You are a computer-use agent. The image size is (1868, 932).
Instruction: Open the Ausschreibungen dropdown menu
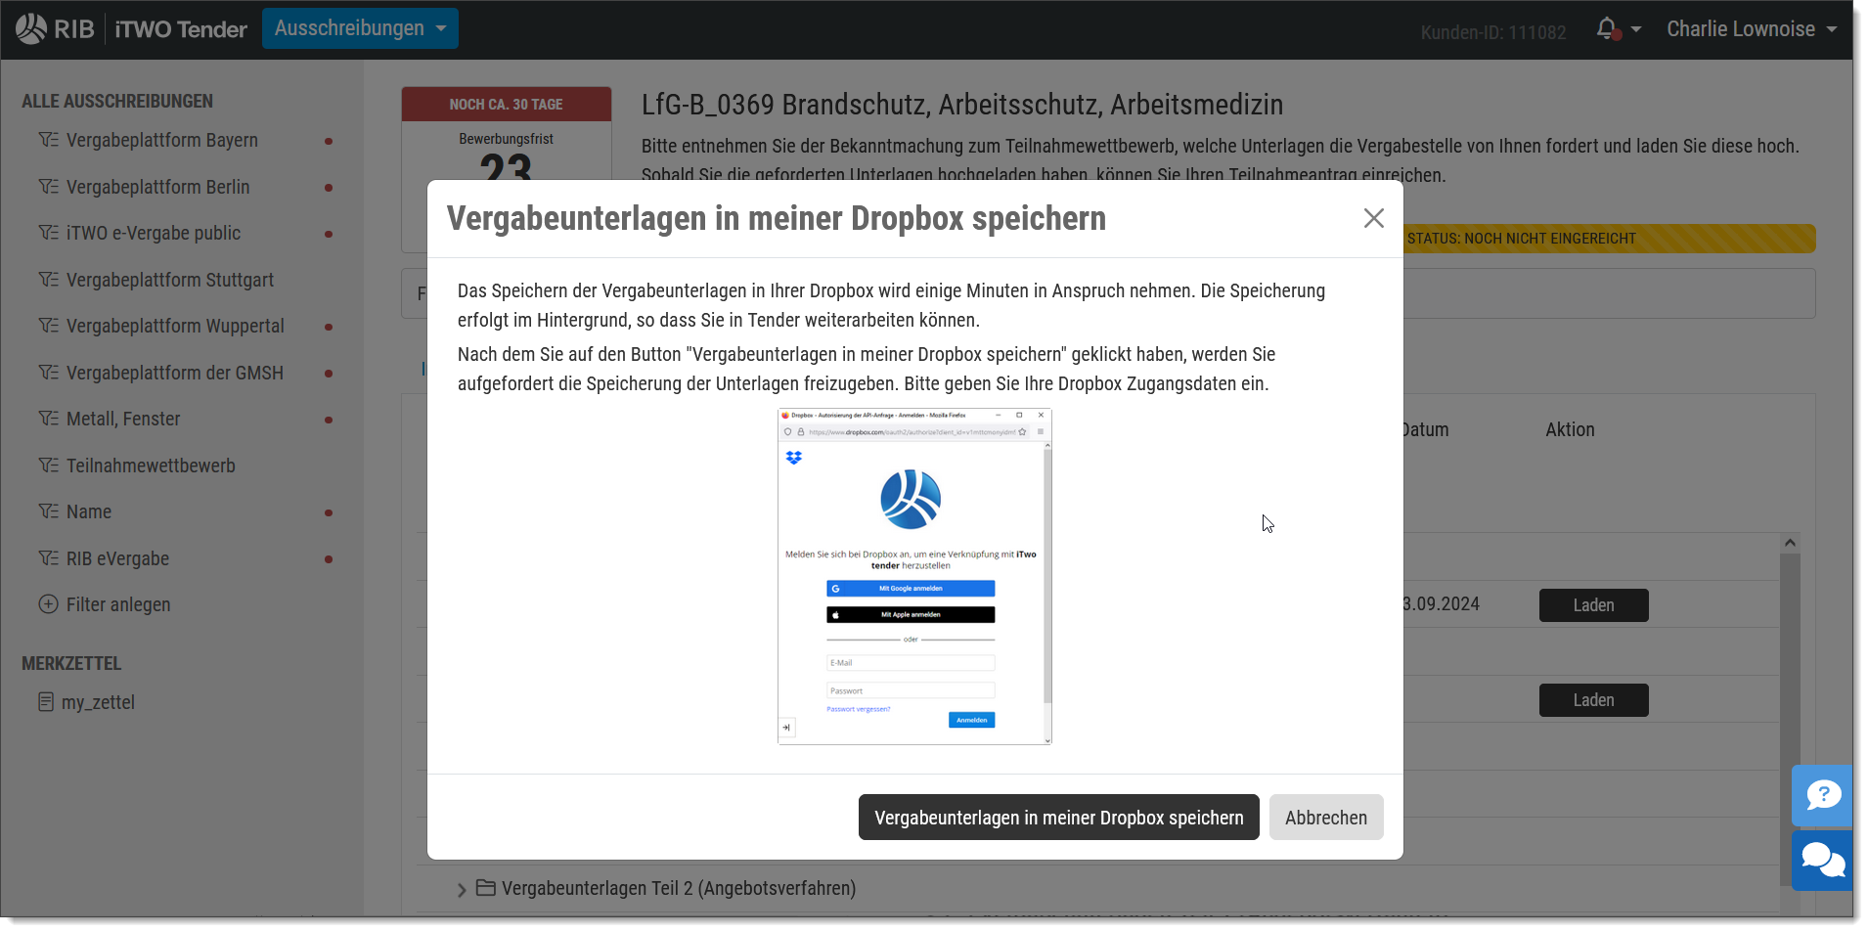pyautogui.click(x=360, y=28)
